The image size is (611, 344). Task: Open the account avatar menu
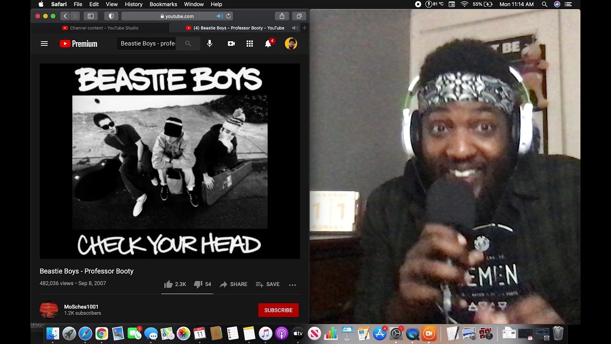(291, 43)
